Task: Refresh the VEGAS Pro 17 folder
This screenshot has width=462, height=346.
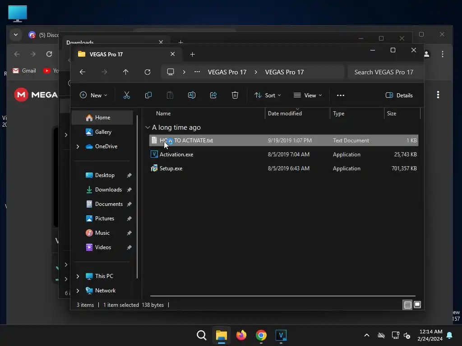Action: coord(148,72)
